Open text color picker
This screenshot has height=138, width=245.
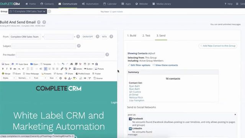(x=70, y=78)
